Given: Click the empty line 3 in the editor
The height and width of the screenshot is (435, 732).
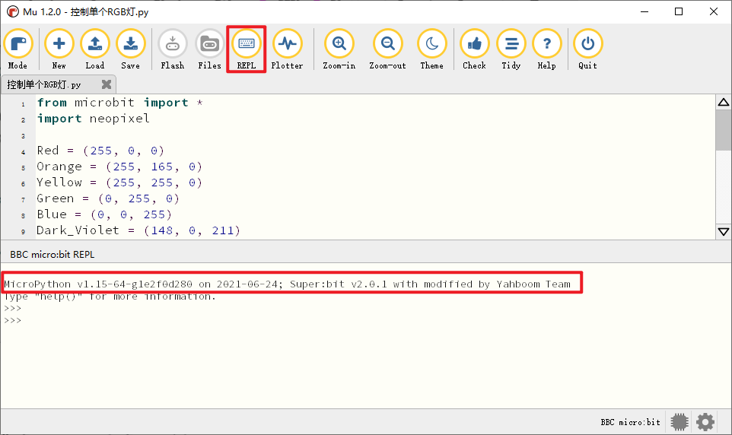Looking at the screenshot, I should 374,135.
